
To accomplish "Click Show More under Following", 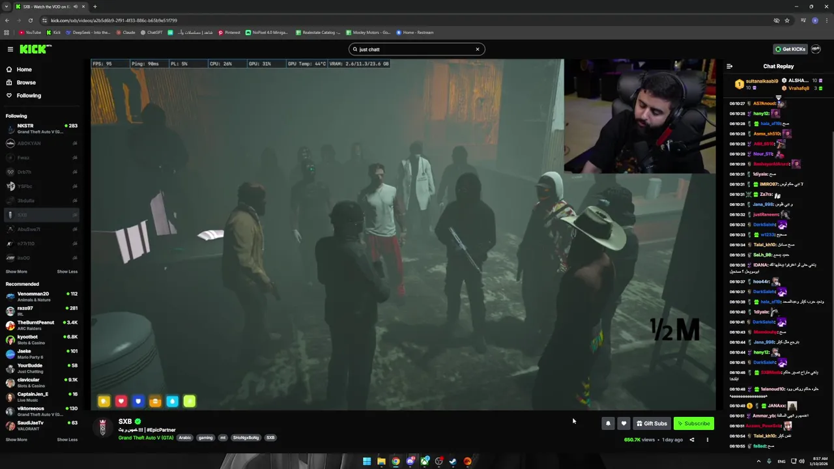I will 16,272.
